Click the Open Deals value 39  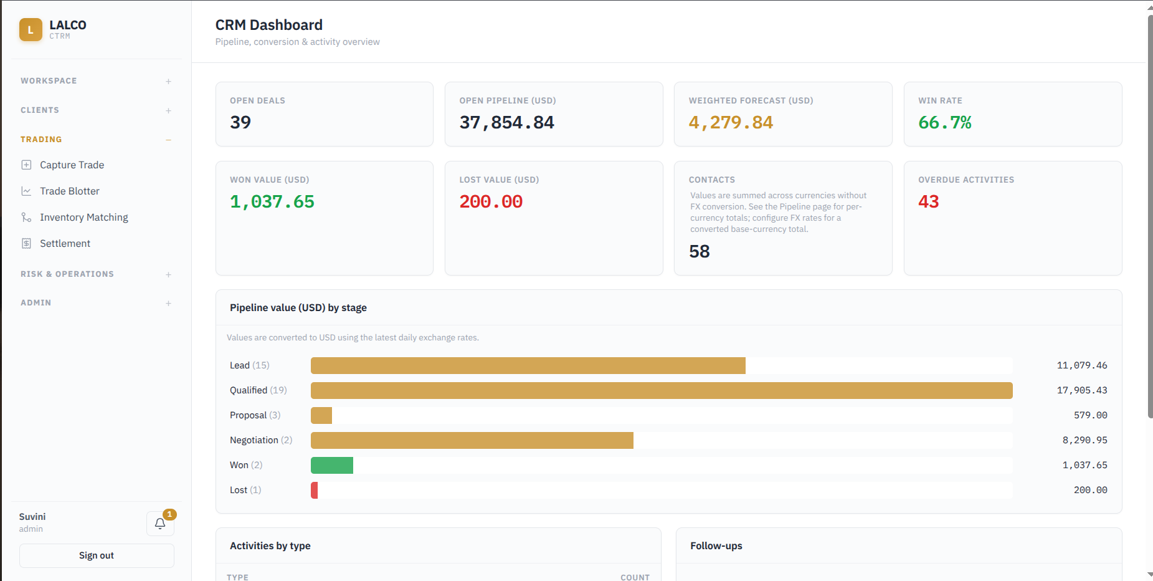tap(240, 122)
